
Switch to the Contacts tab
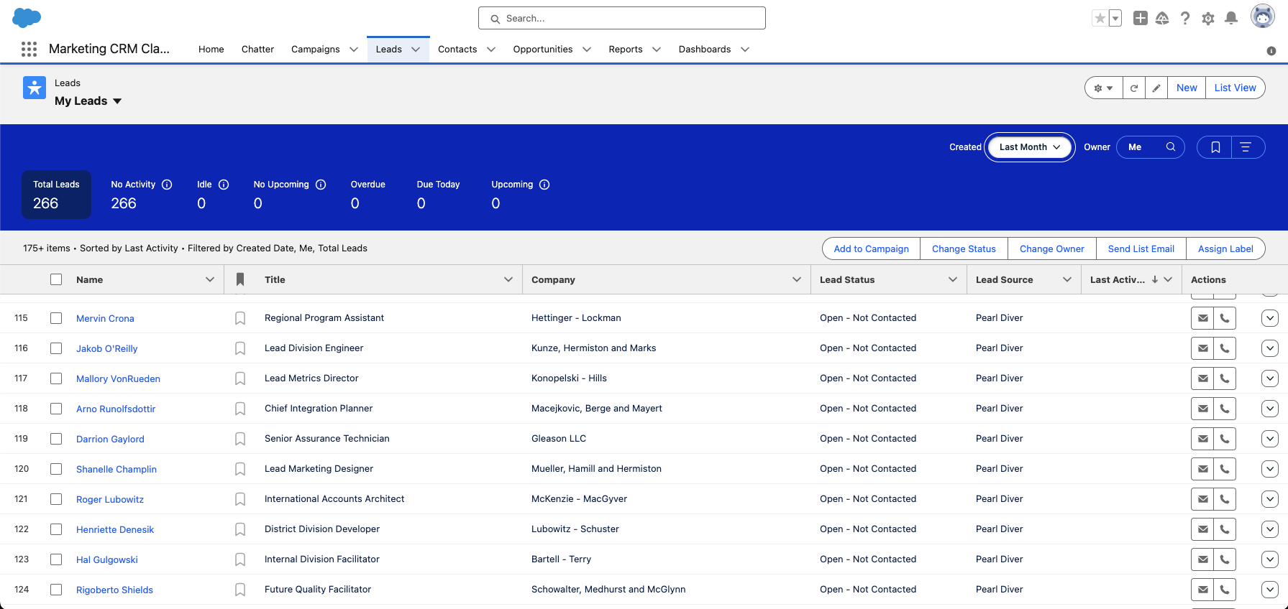pyautogui.click(x=457, y=49)
